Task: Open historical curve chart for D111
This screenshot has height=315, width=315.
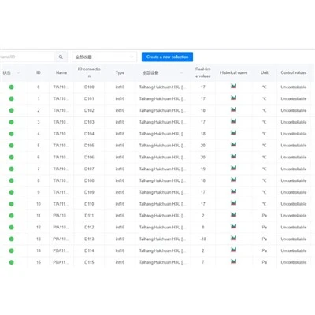Action: click(233, 214)
